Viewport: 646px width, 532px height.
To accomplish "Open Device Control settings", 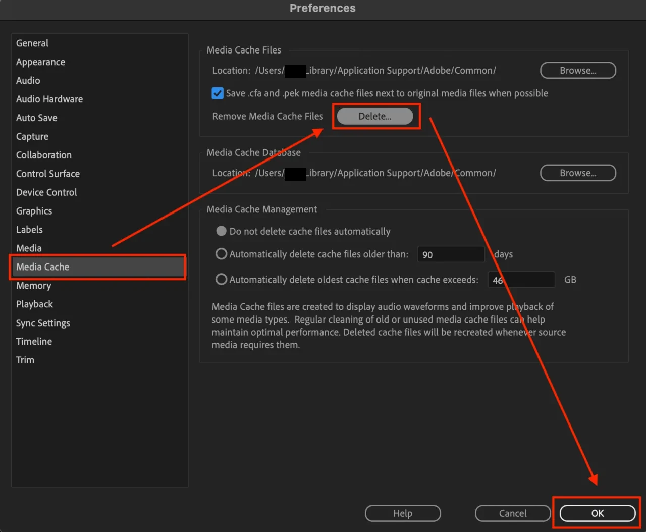I will [46, 193].
